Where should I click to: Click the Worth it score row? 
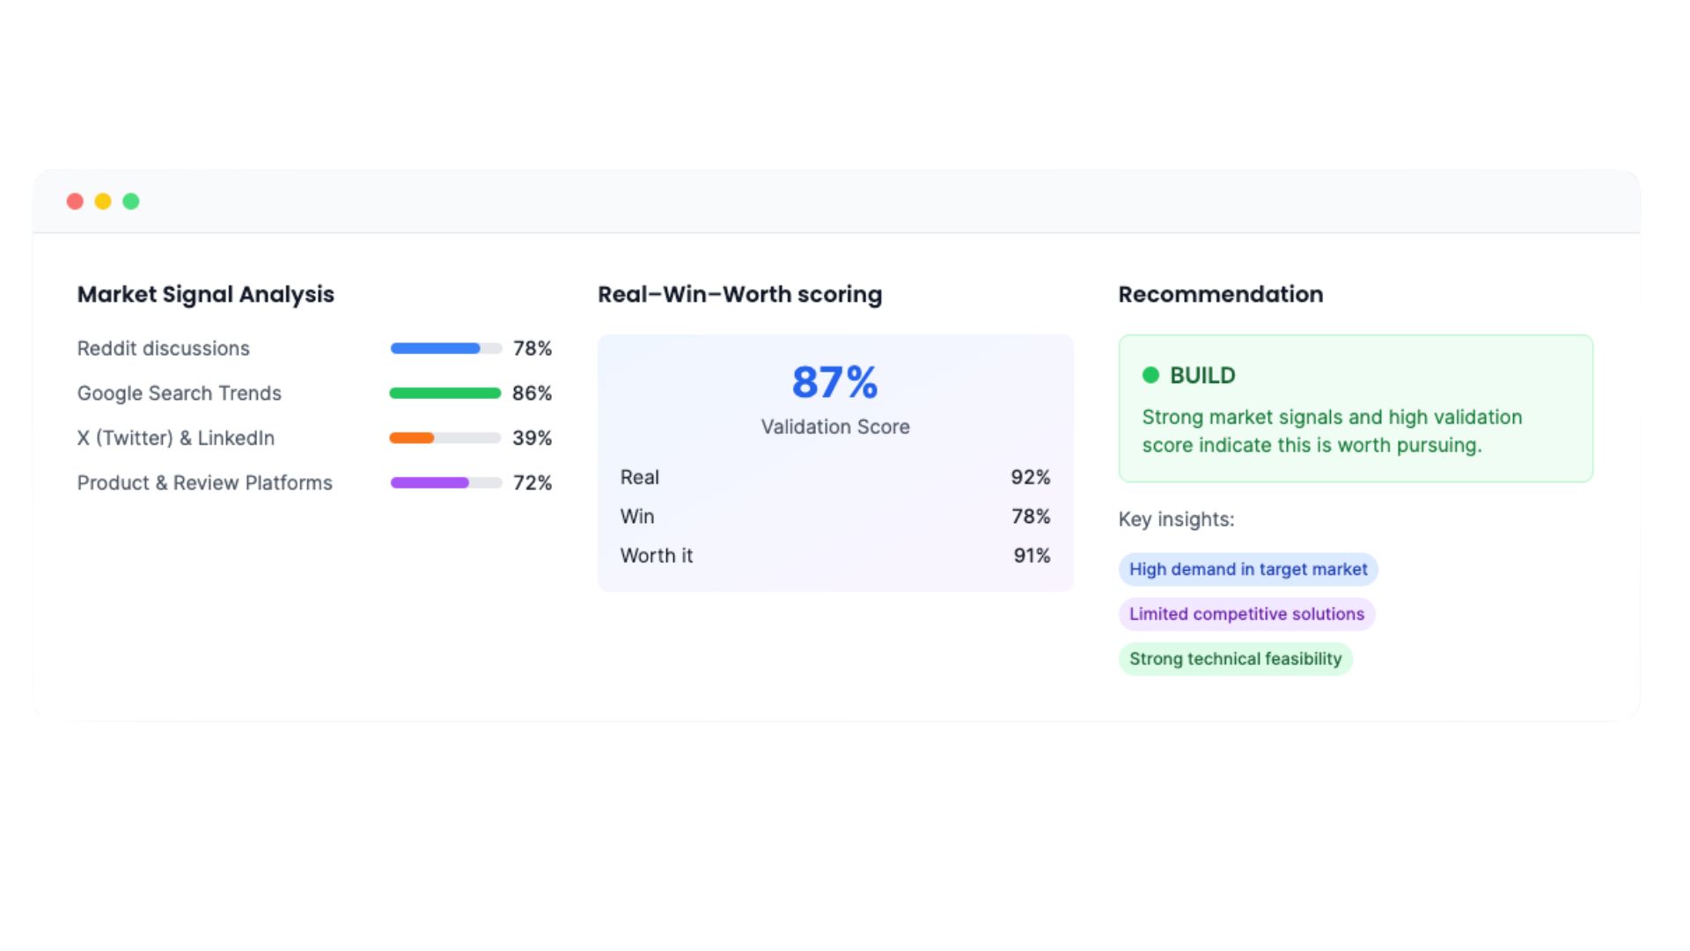pos(834,557)
